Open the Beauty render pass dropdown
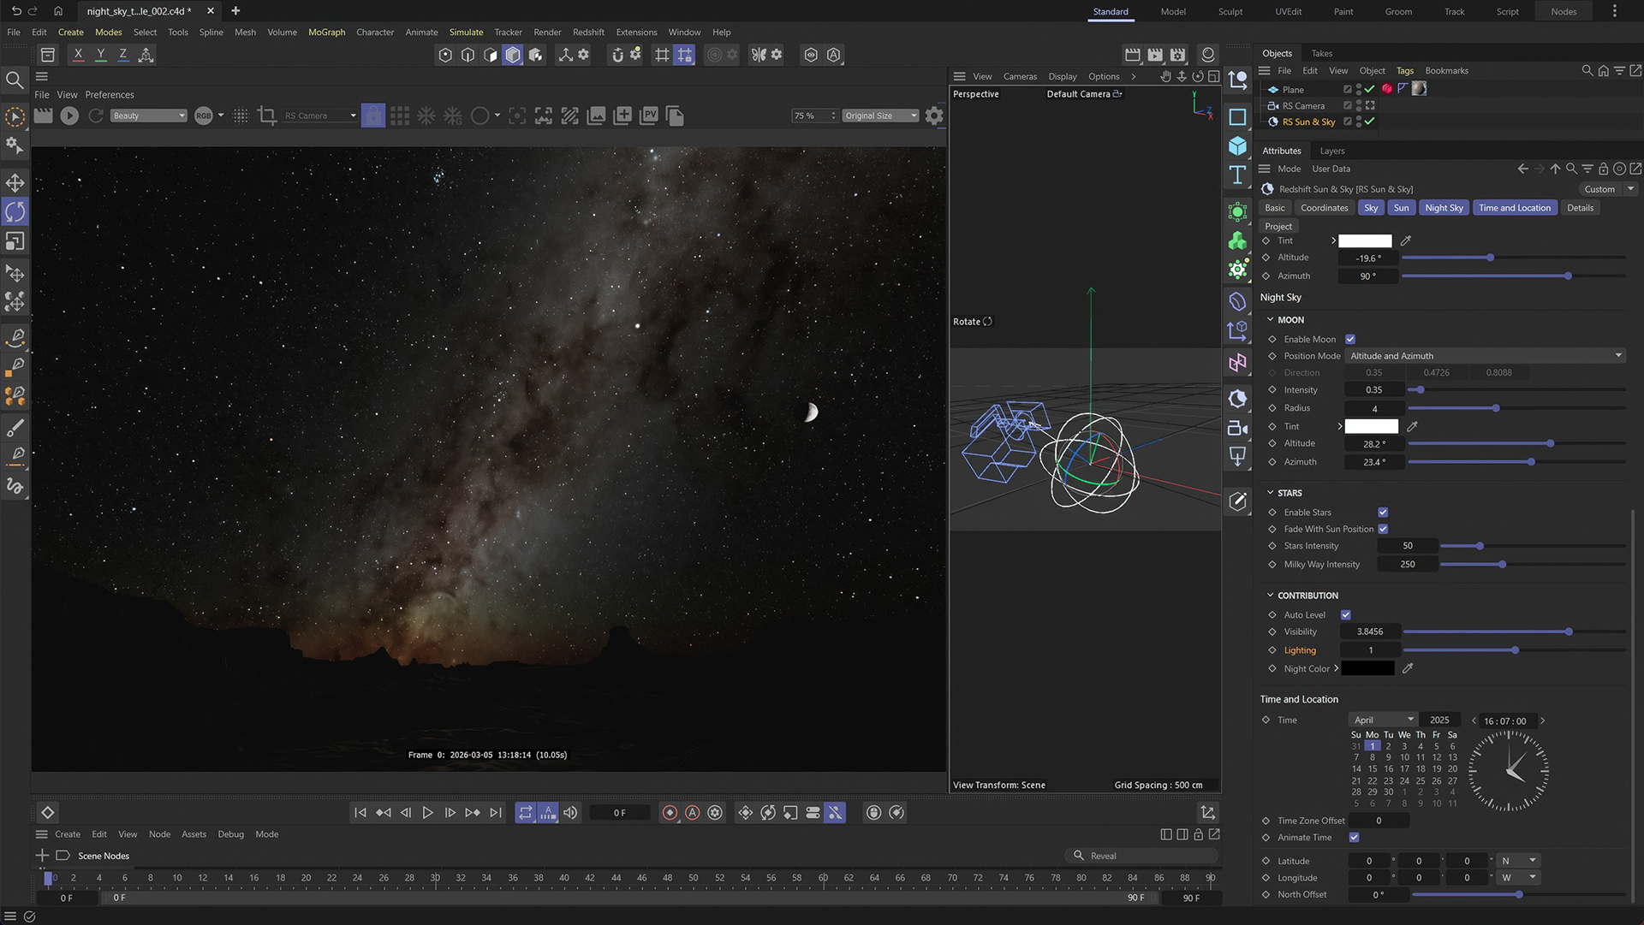 (x=149, y=115)
